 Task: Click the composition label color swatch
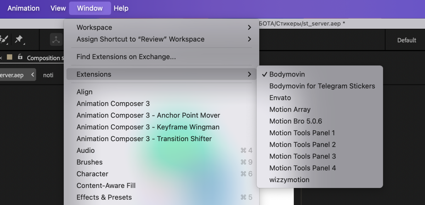click(9, 57)
